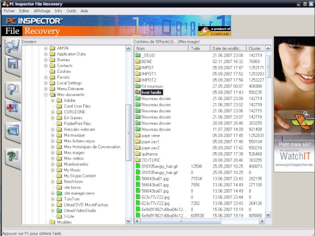Click the folder tree vertical scrollbar thumb
315x236 pixels.
128,133
